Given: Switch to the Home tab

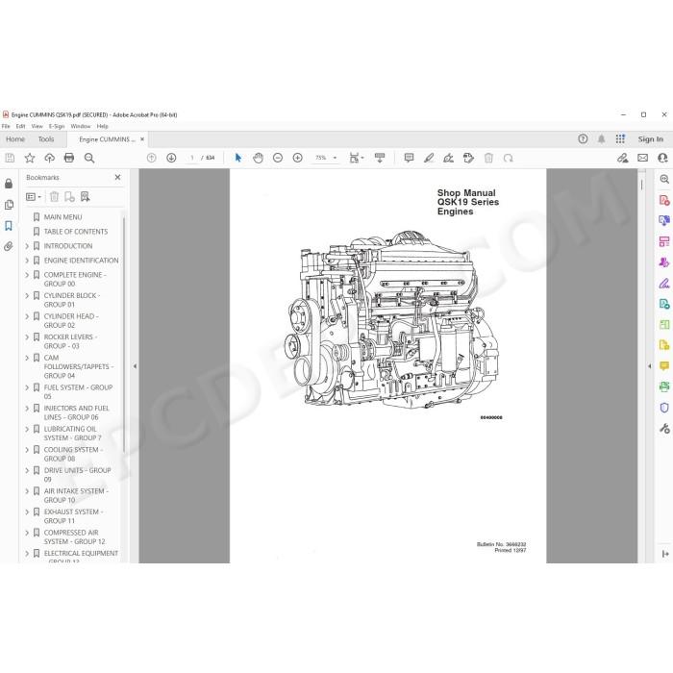Looking at the screenshot, I should (x=15, y=139).
